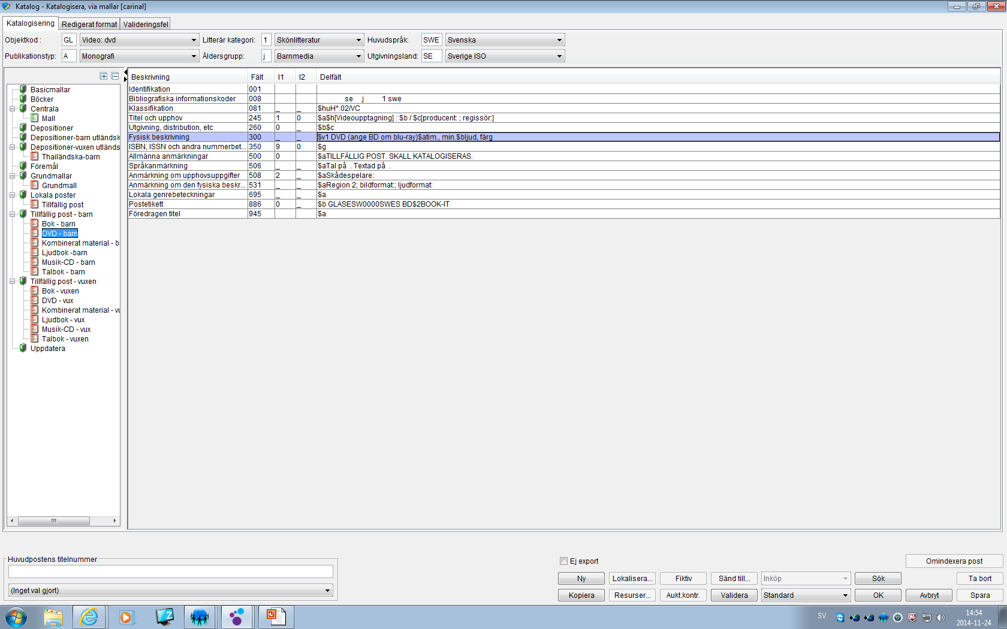Open Windows Explorer from the taskbar

point(53,617)
